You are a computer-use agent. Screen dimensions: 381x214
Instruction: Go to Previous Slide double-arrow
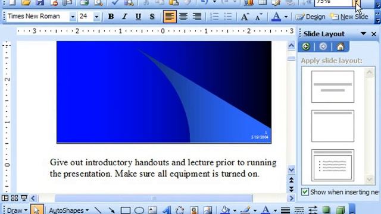(x=291, y=180)
